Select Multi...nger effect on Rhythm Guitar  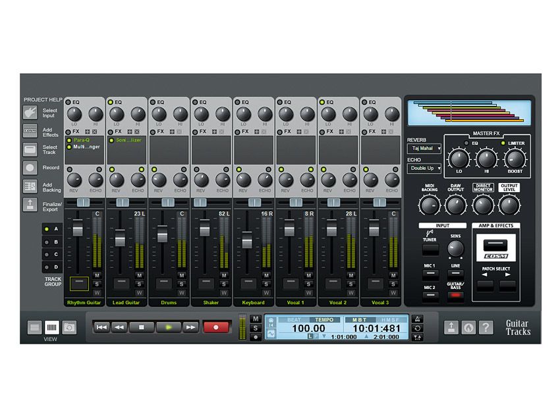point(86,147)
